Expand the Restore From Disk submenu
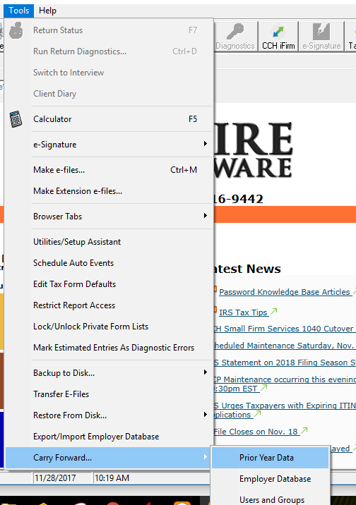The image size is (356, 505). pos(108,415)
